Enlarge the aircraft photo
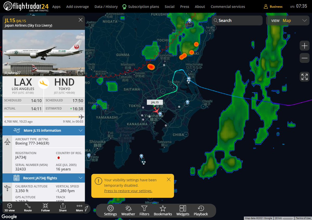Image resolution: width=312 pixels, height=220 pixels. (80, 72)
